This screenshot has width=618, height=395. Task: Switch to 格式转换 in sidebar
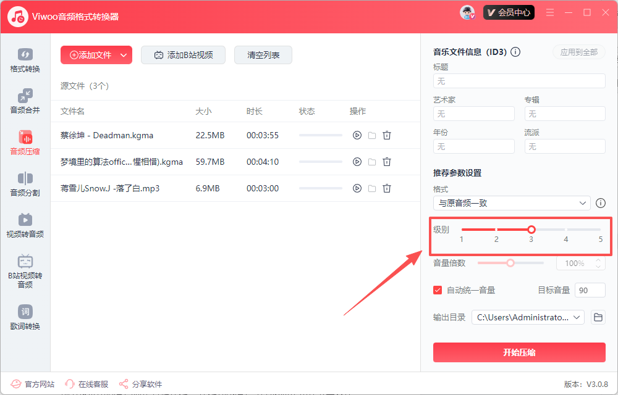(x=25, y=60)
